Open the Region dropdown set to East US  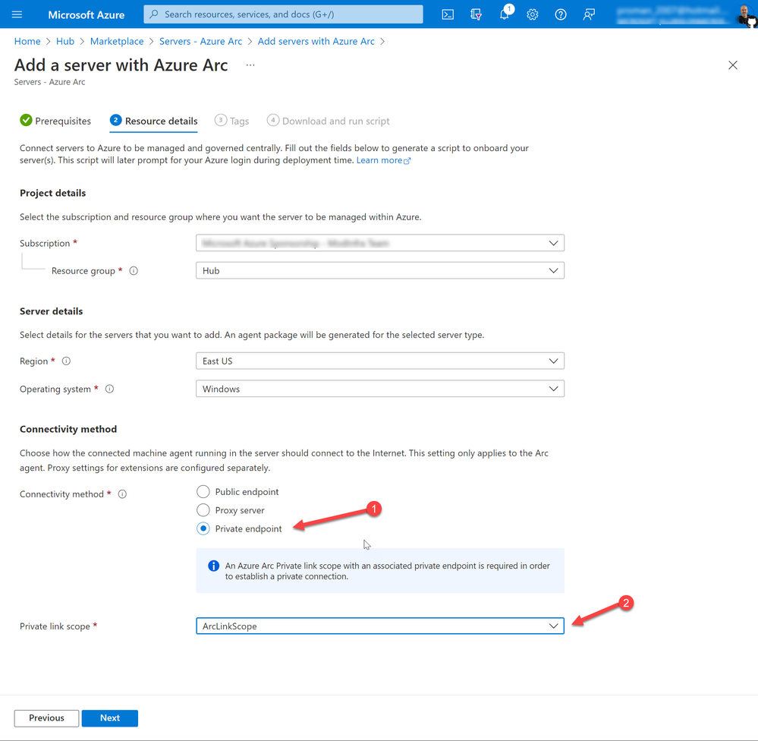coord(380,361)
